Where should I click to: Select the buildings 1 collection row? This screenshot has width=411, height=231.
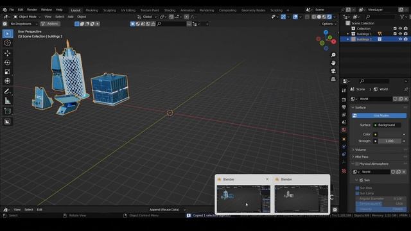pyautogui.click(x=375, y=34)
